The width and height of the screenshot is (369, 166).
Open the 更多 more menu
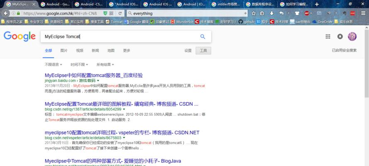tap(127, 51)
